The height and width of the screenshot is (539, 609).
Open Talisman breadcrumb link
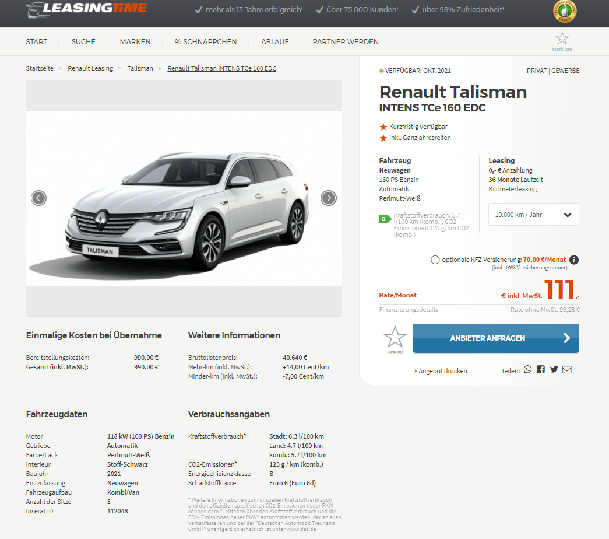140,68
